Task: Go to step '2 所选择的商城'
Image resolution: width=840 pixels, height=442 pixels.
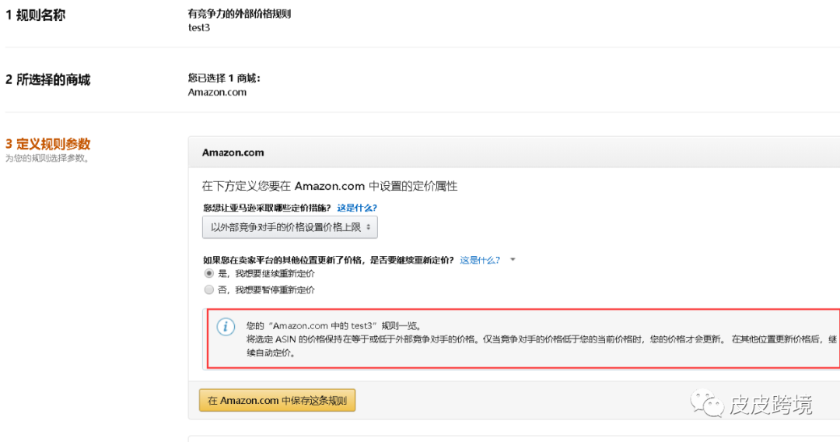Action: 47,79
